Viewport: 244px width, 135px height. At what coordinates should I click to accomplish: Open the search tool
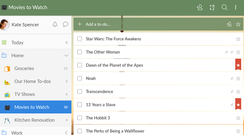224,7
